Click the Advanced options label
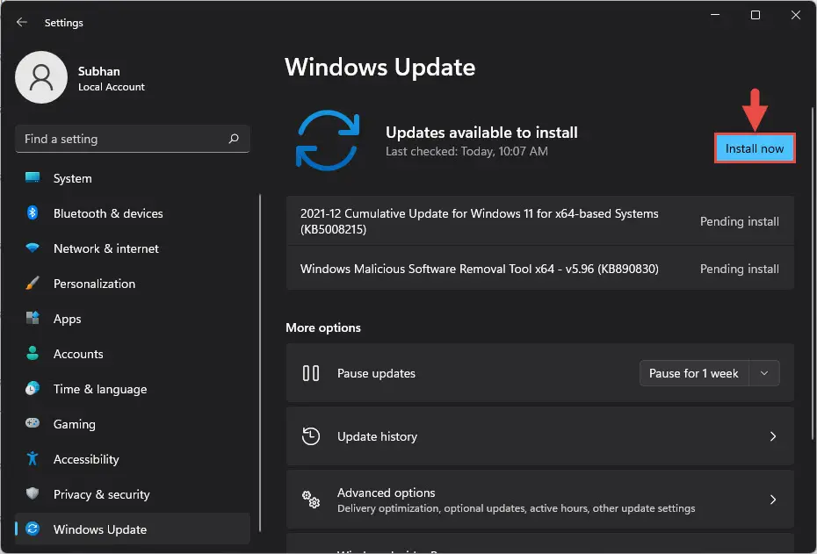Image resolution: width=817 pixels, height=554 pixels. (386, 493)
